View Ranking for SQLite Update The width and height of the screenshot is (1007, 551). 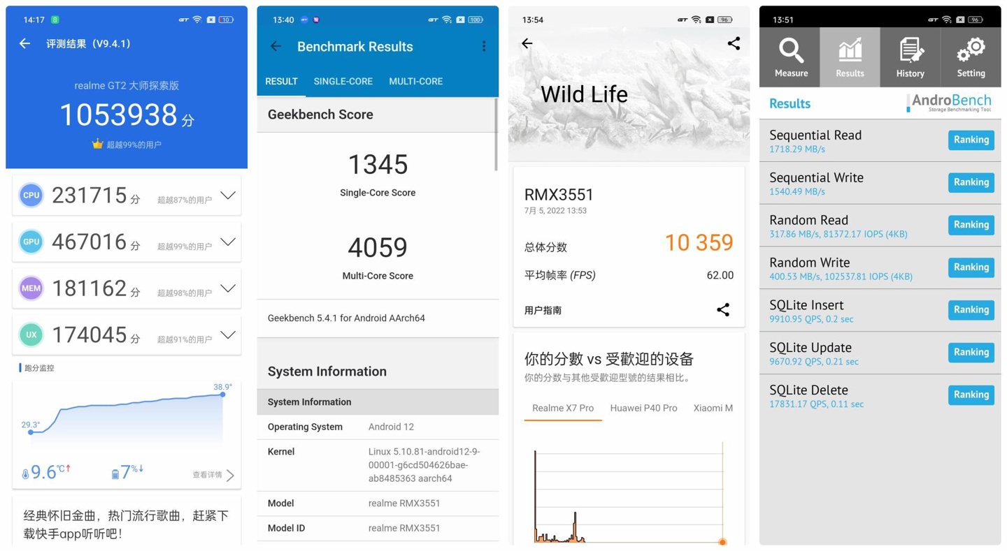971,353
